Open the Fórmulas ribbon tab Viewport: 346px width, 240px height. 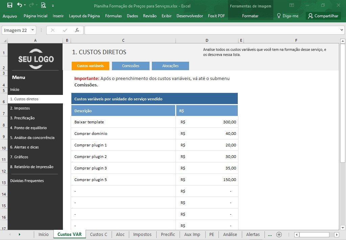pos(113,16)
